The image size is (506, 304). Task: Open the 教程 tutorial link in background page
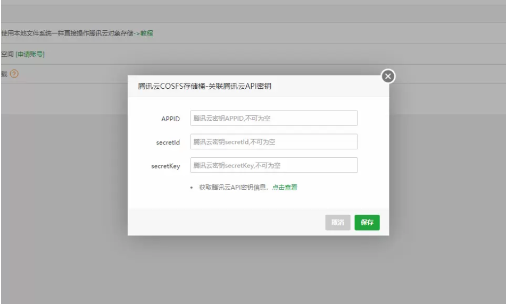pos(146,33)
